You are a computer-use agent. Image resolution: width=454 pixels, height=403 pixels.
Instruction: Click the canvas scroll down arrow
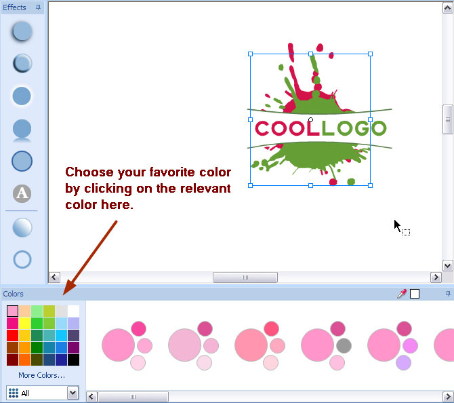[448, 265]
